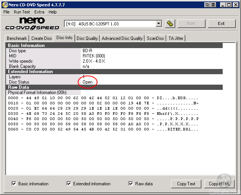This screenshot has height=195, width=241.
Task: Click the Nero app icon in title bar
Action: 4,4
